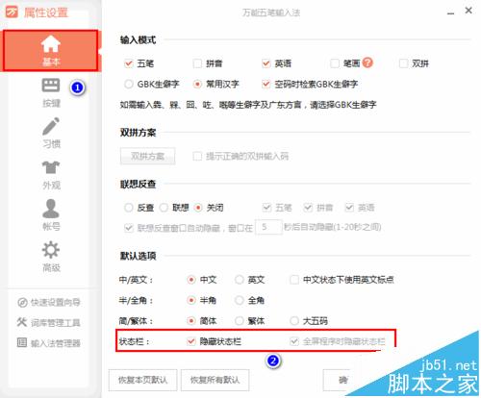Toggle 提示正确的双拼输入码 checkbox
The image size is (481, 398).
[x=197, y=156]
